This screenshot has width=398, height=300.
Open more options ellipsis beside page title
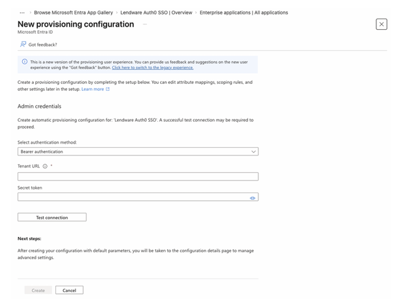pos(145,24)
